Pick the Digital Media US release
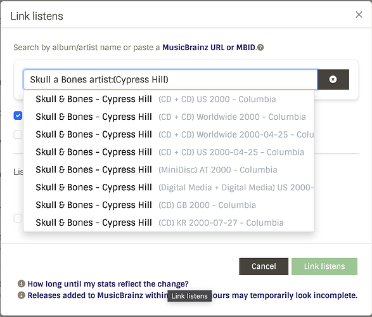 pos(169,187)
